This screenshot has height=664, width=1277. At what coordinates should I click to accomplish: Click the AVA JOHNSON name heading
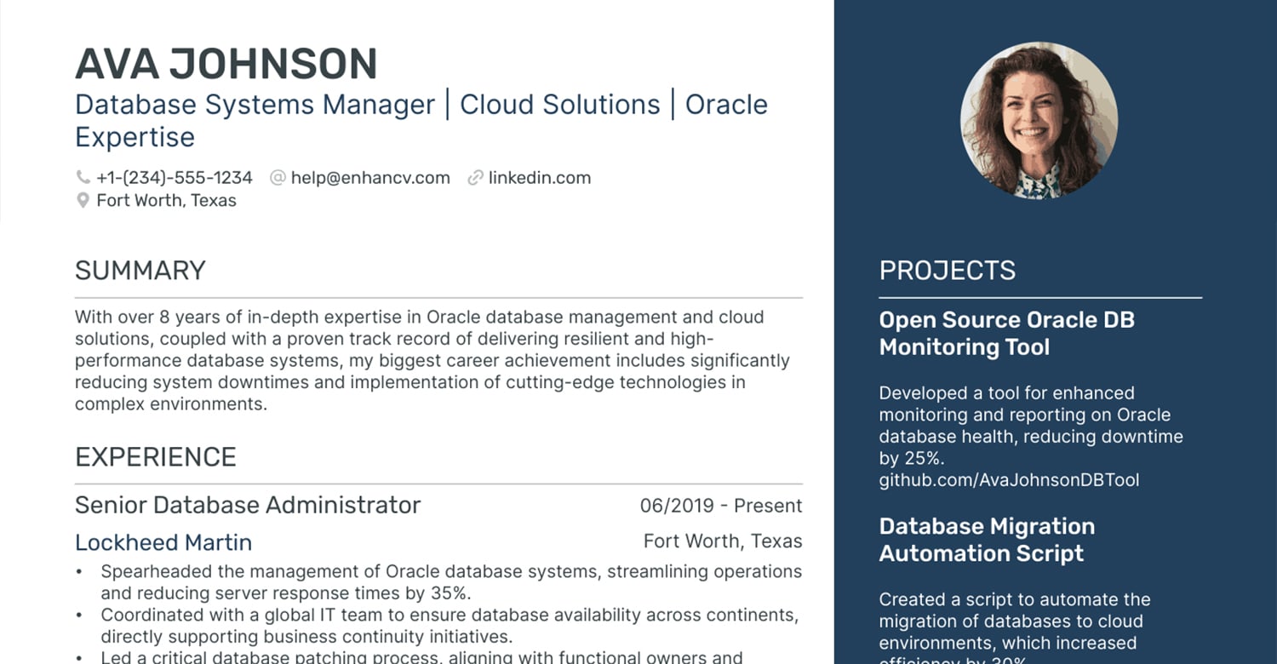[x=226, y=65]
